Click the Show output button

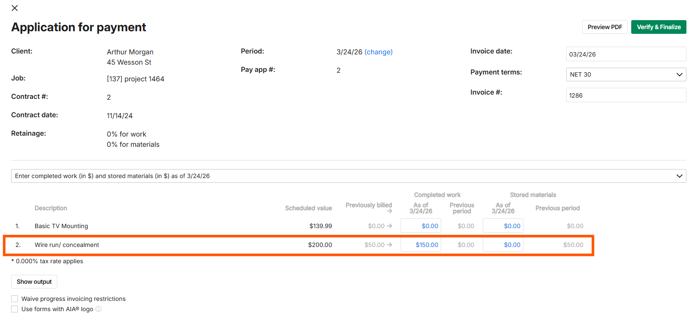34,282
